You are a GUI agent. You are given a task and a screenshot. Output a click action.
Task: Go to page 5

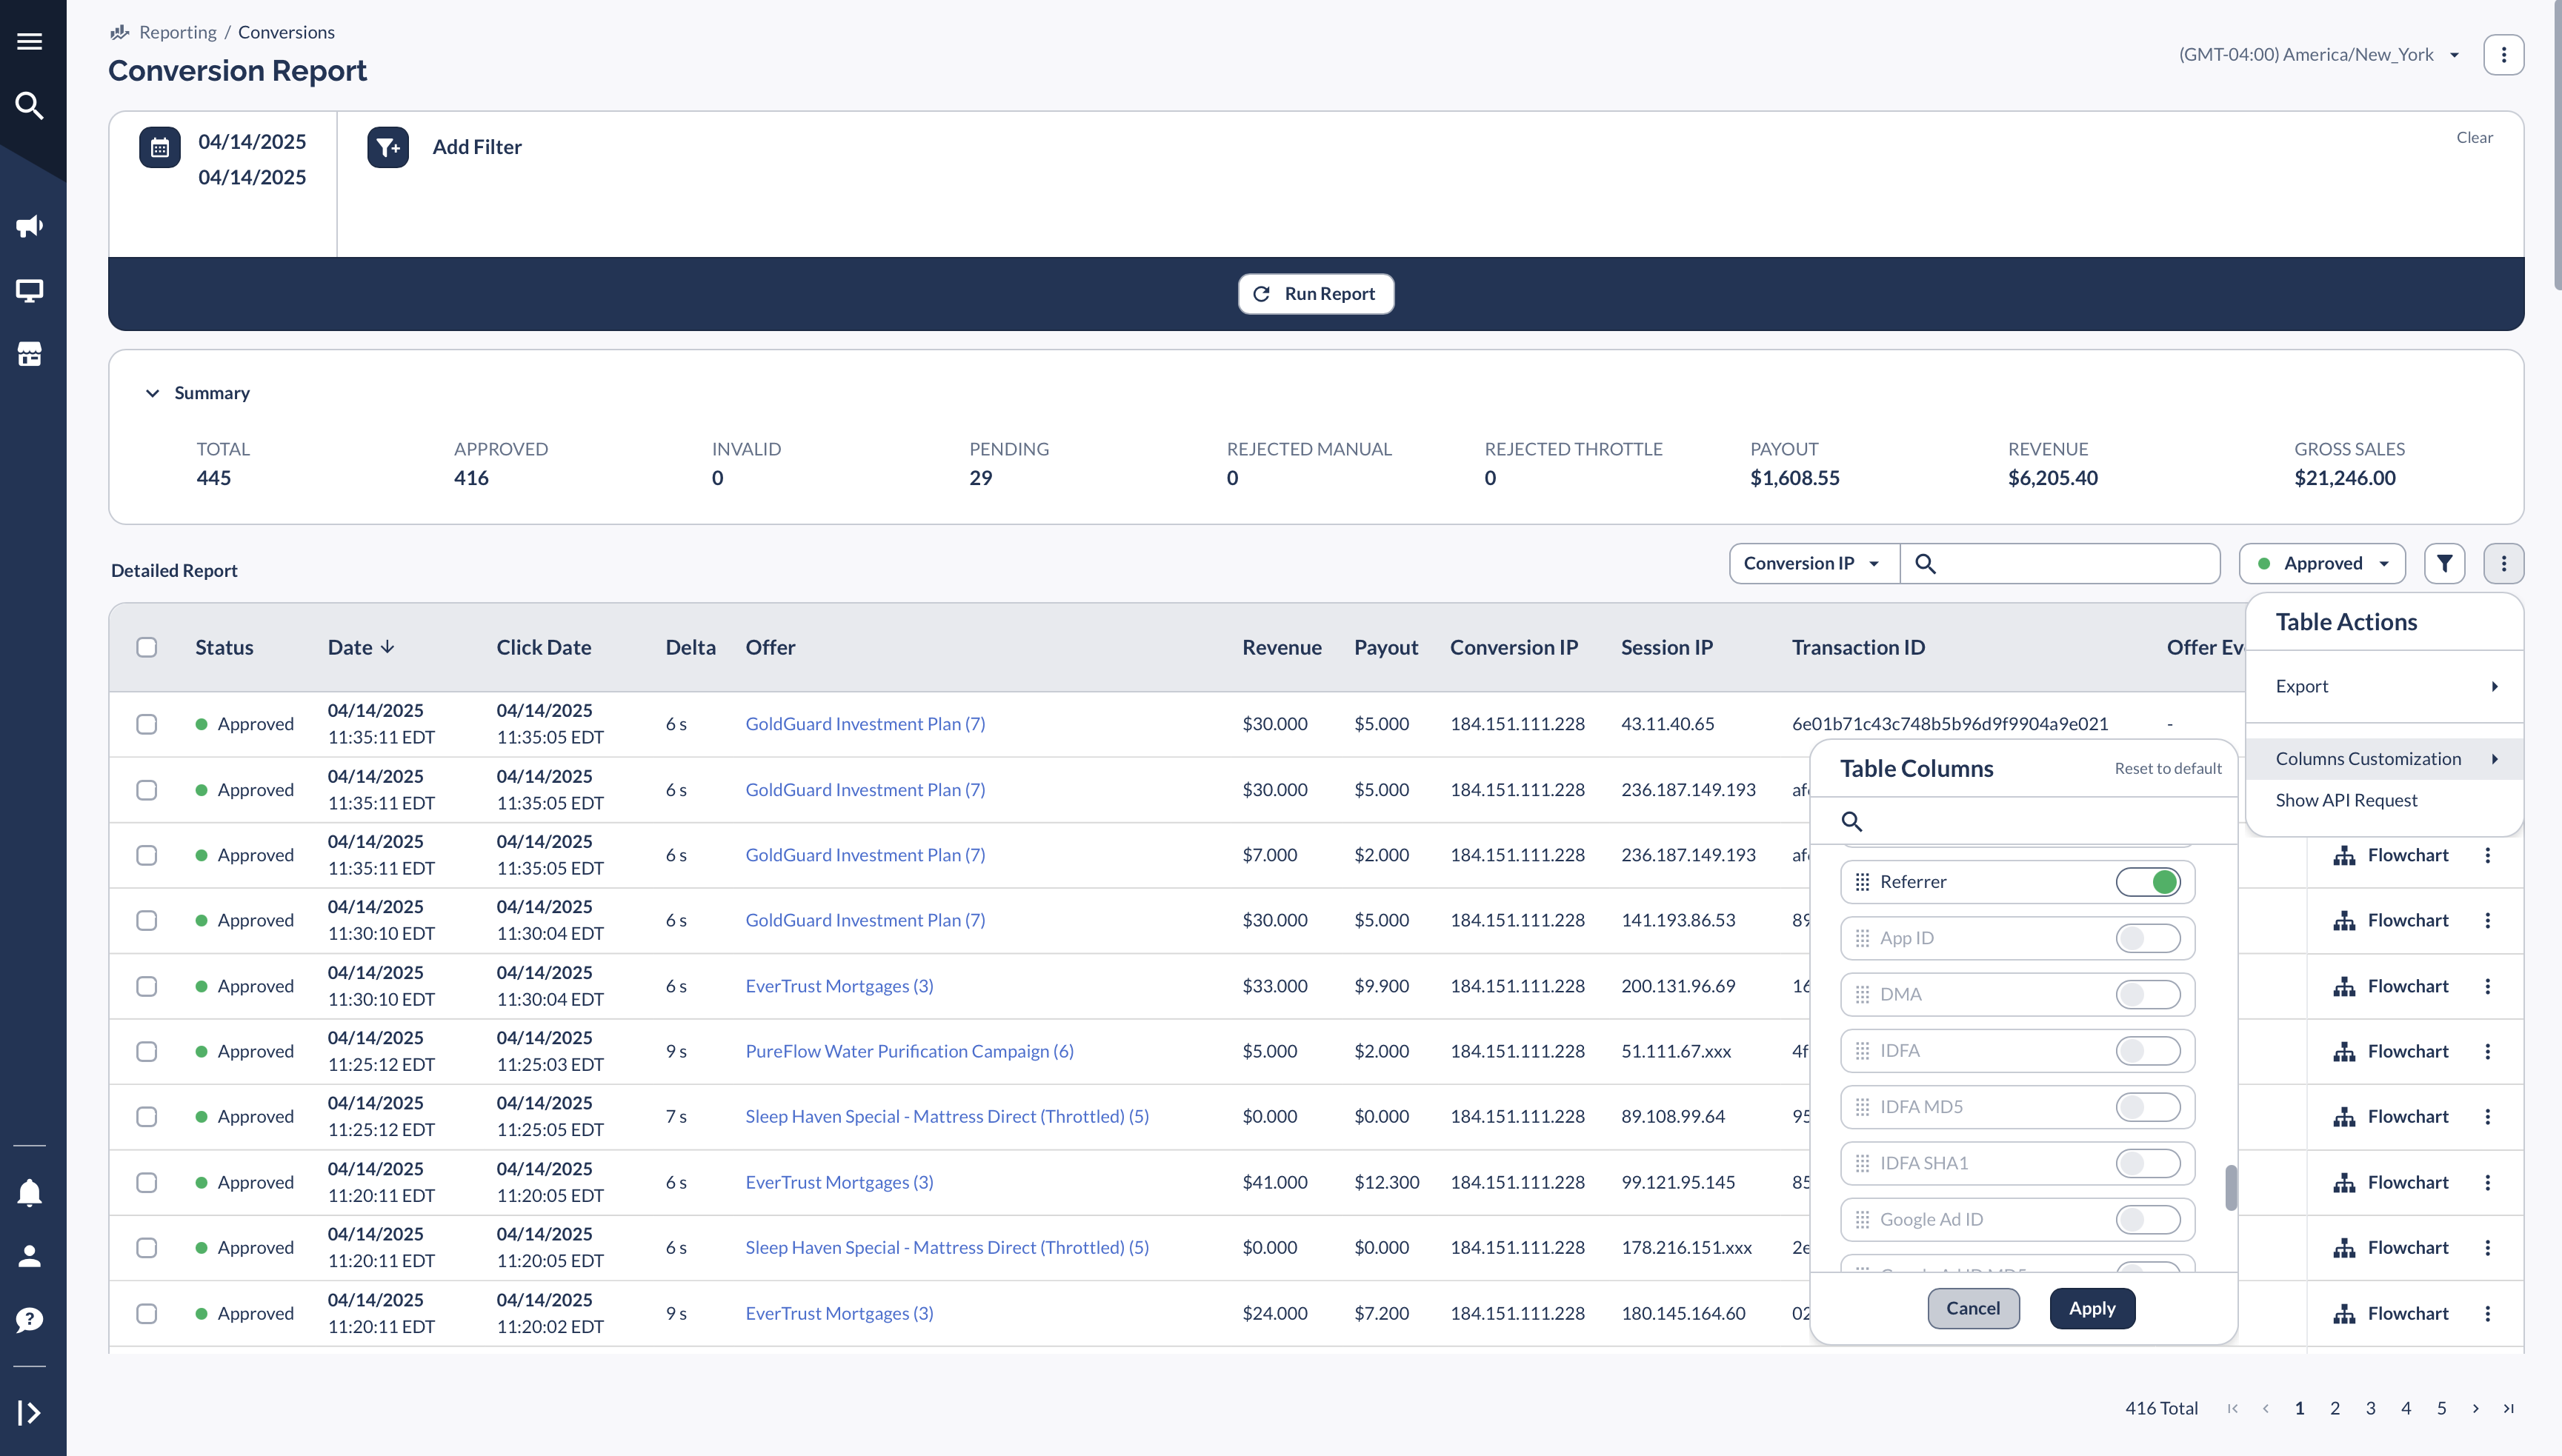coord(2441,1408)
